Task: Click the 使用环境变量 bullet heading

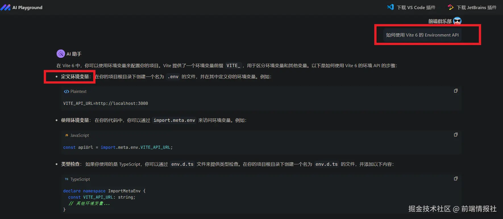Action: [75, 120]
